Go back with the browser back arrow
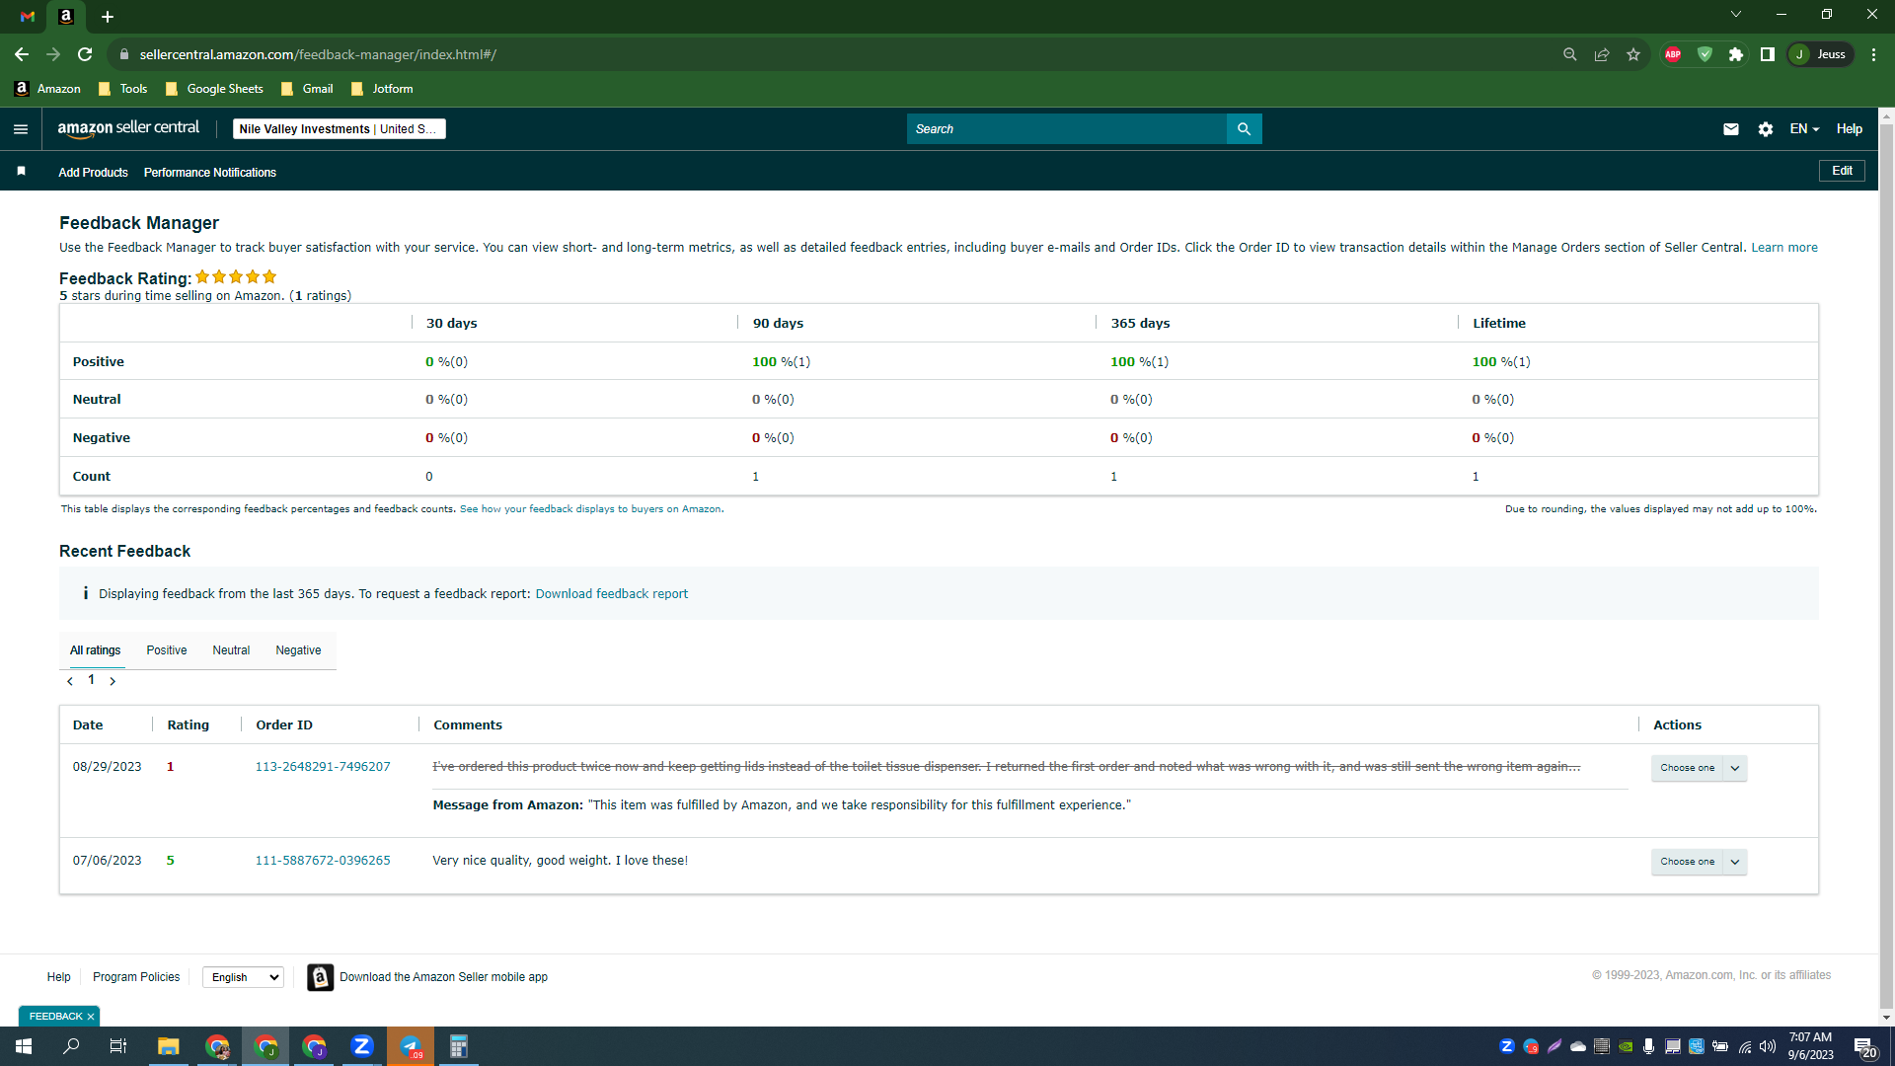This screenshot has width=1895, height=1066. 22,54
